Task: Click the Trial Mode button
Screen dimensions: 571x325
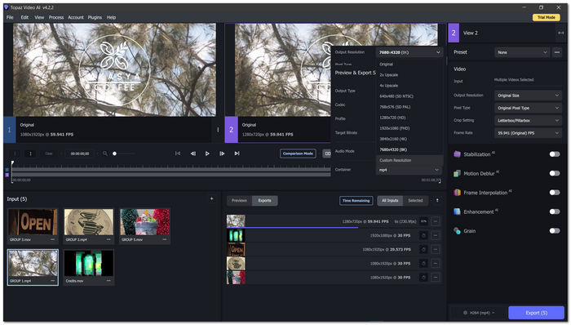Action: [547, 17]
